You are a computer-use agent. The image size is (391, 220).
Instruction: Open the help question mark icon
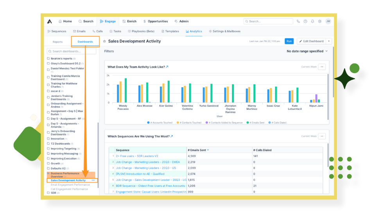tap(305, 21)
